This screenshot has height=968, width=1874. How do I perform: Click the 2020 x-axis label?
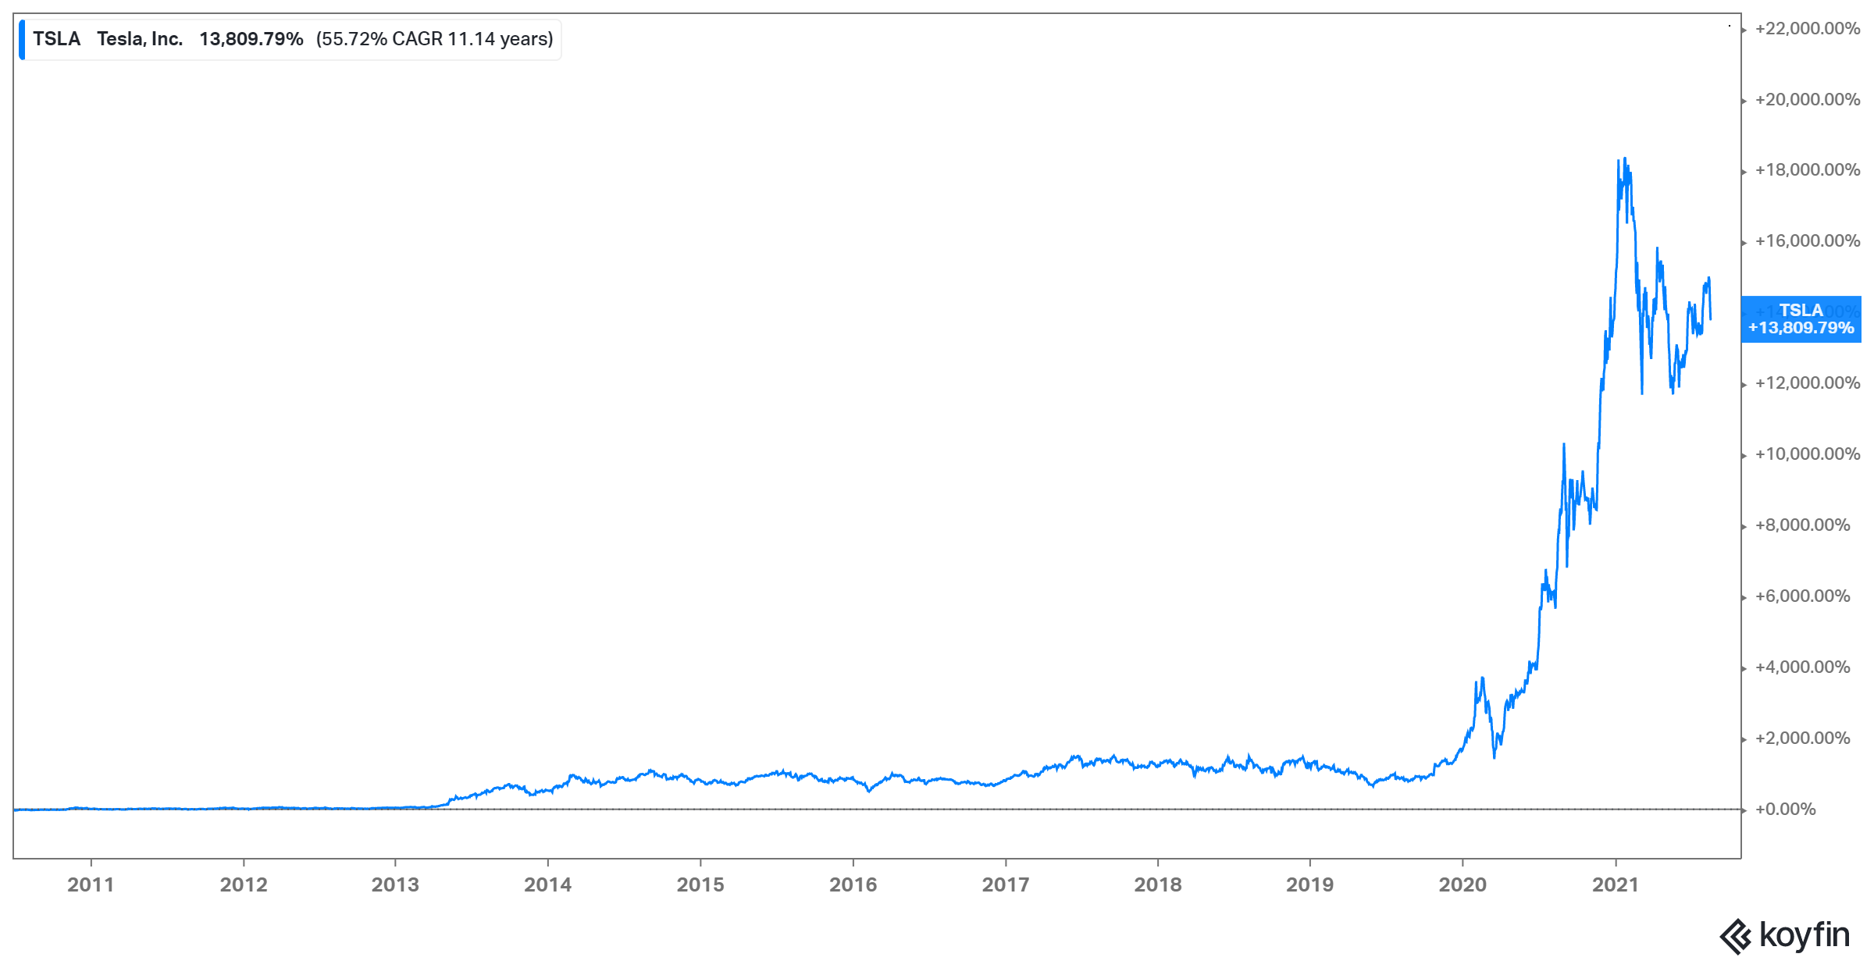coord(1463,884)
